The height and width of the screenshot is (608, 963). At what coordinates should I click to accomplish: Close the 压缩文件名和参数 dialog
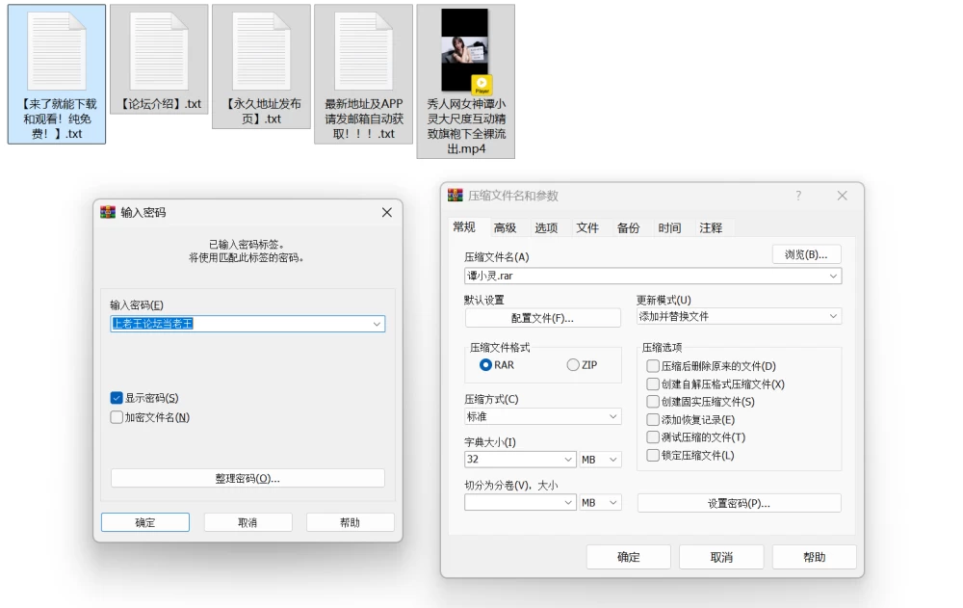click(x=842, y=196)
